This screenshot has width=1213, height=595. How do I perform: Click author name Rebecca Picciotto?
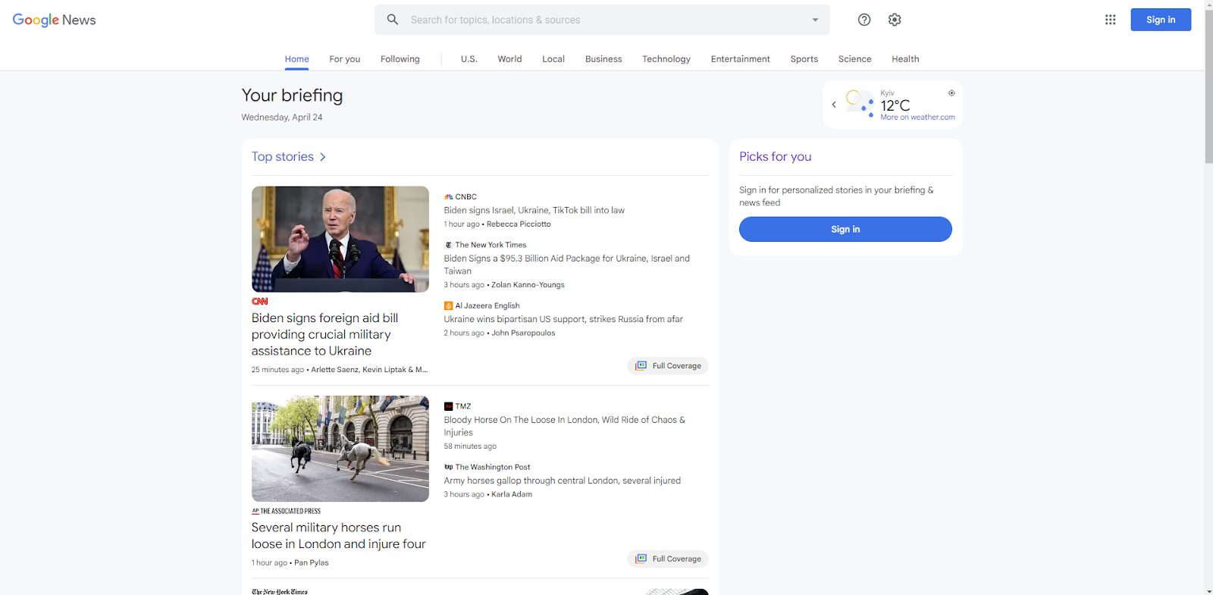(x=519, y=224)
